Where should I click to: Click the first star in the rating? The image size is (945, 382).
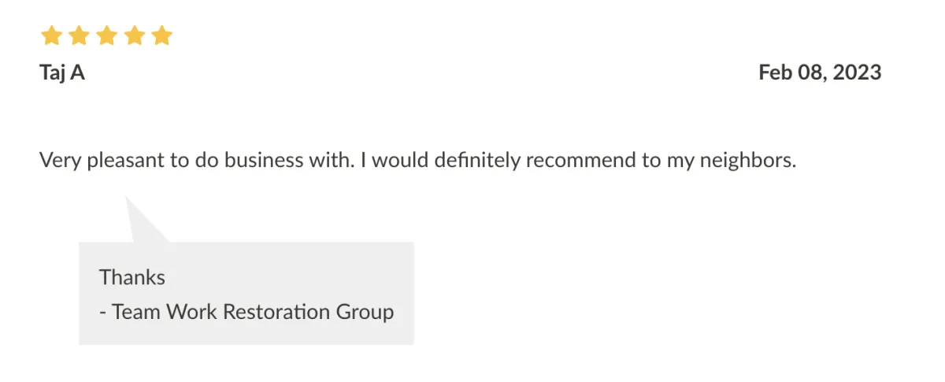point(51,36)
